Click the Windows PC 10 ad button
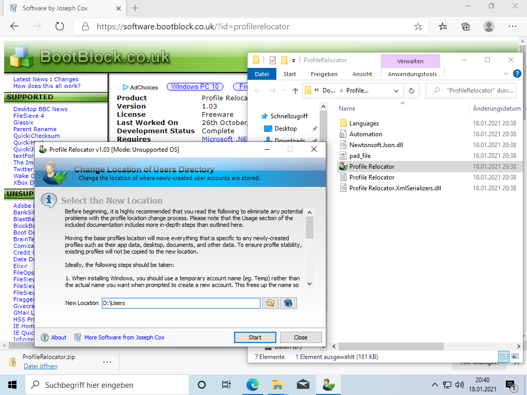527x395 pixels. [195, 86]
